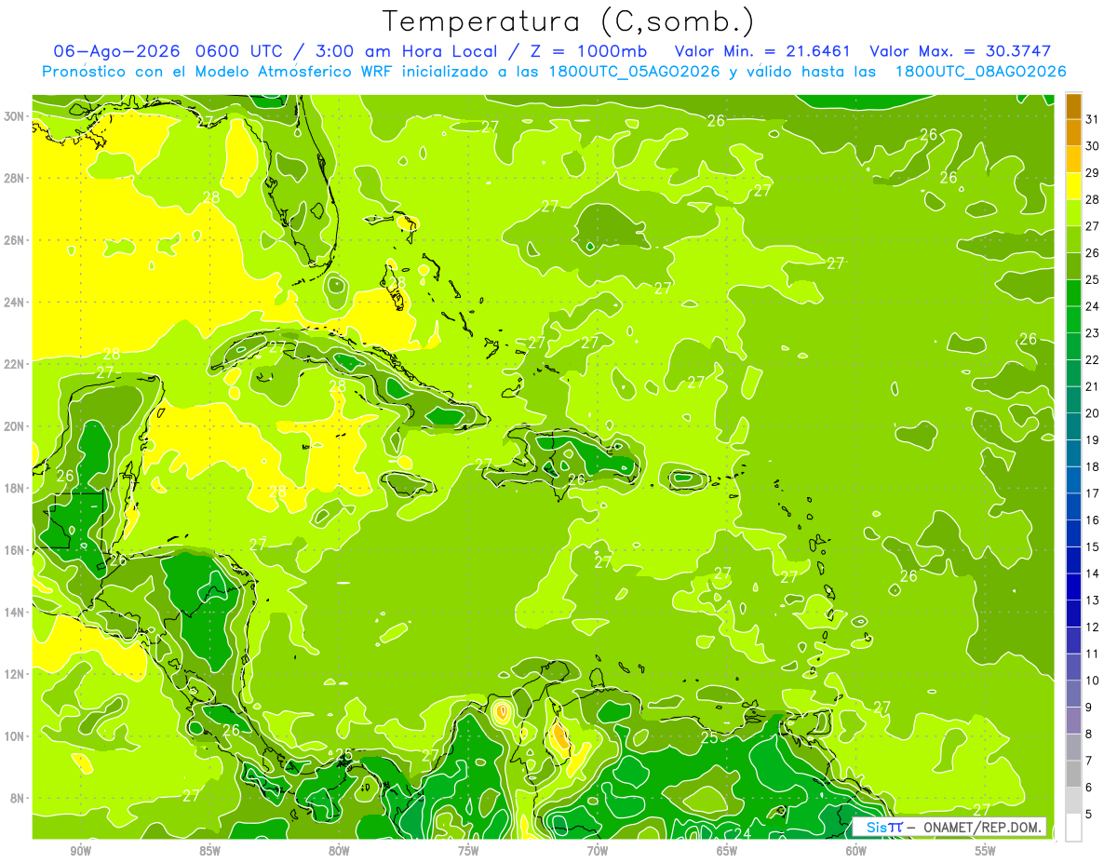The image size is (1117, 863).
Task: Click the ONAMET/REP.DOM. logo label
Action: click(x=949, y=827)
